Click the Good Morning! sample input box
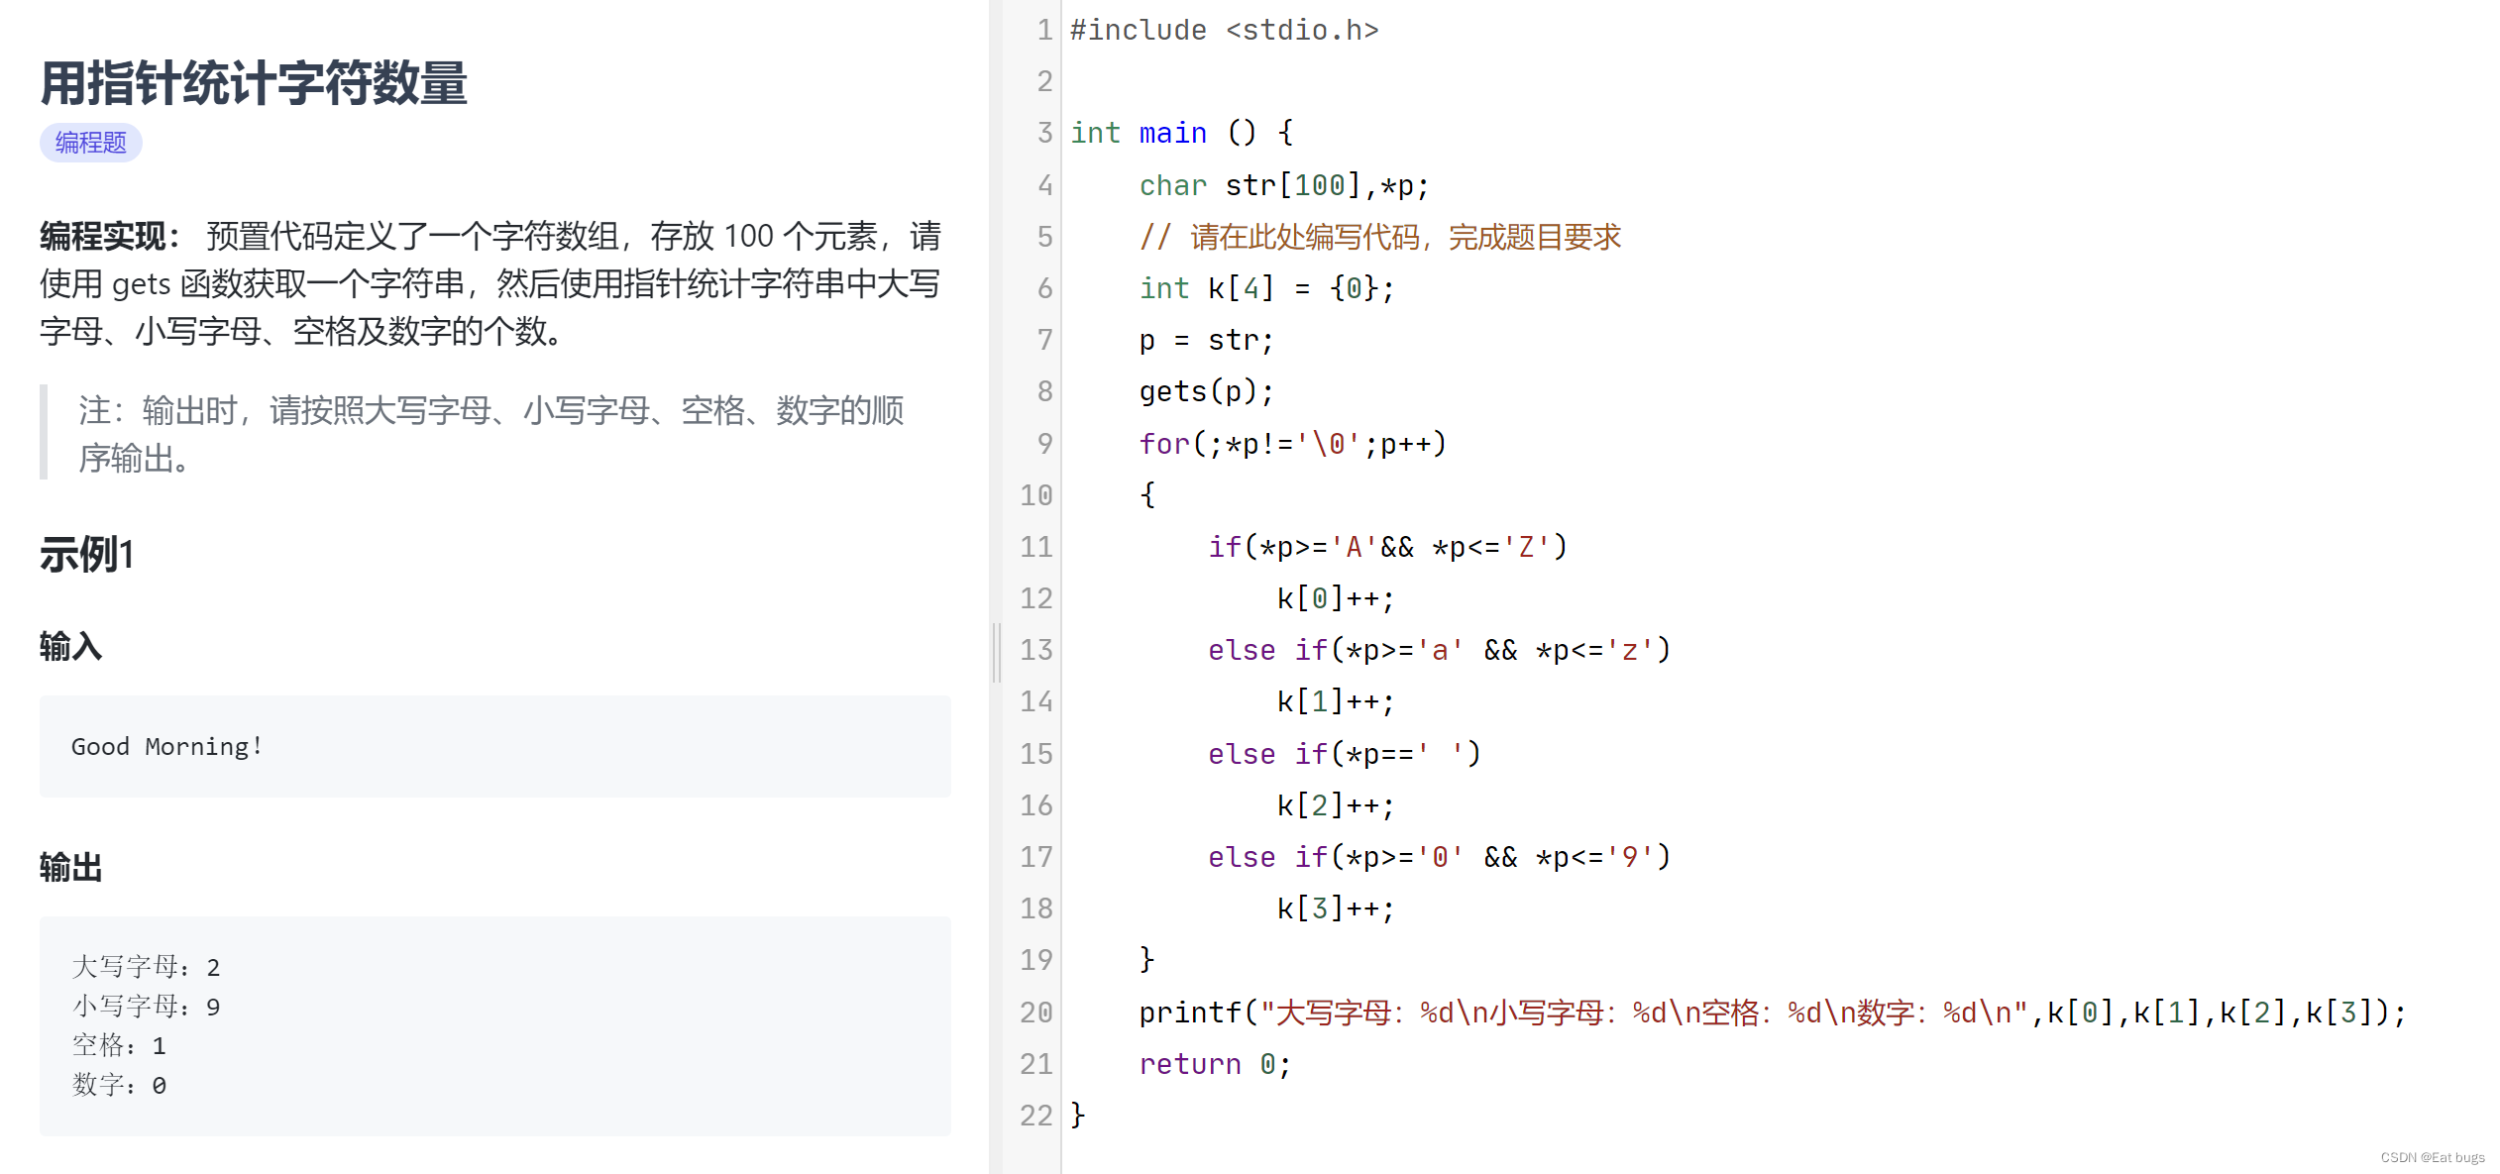Screen dimensions: 2500x1174 [x=494, y=746]
